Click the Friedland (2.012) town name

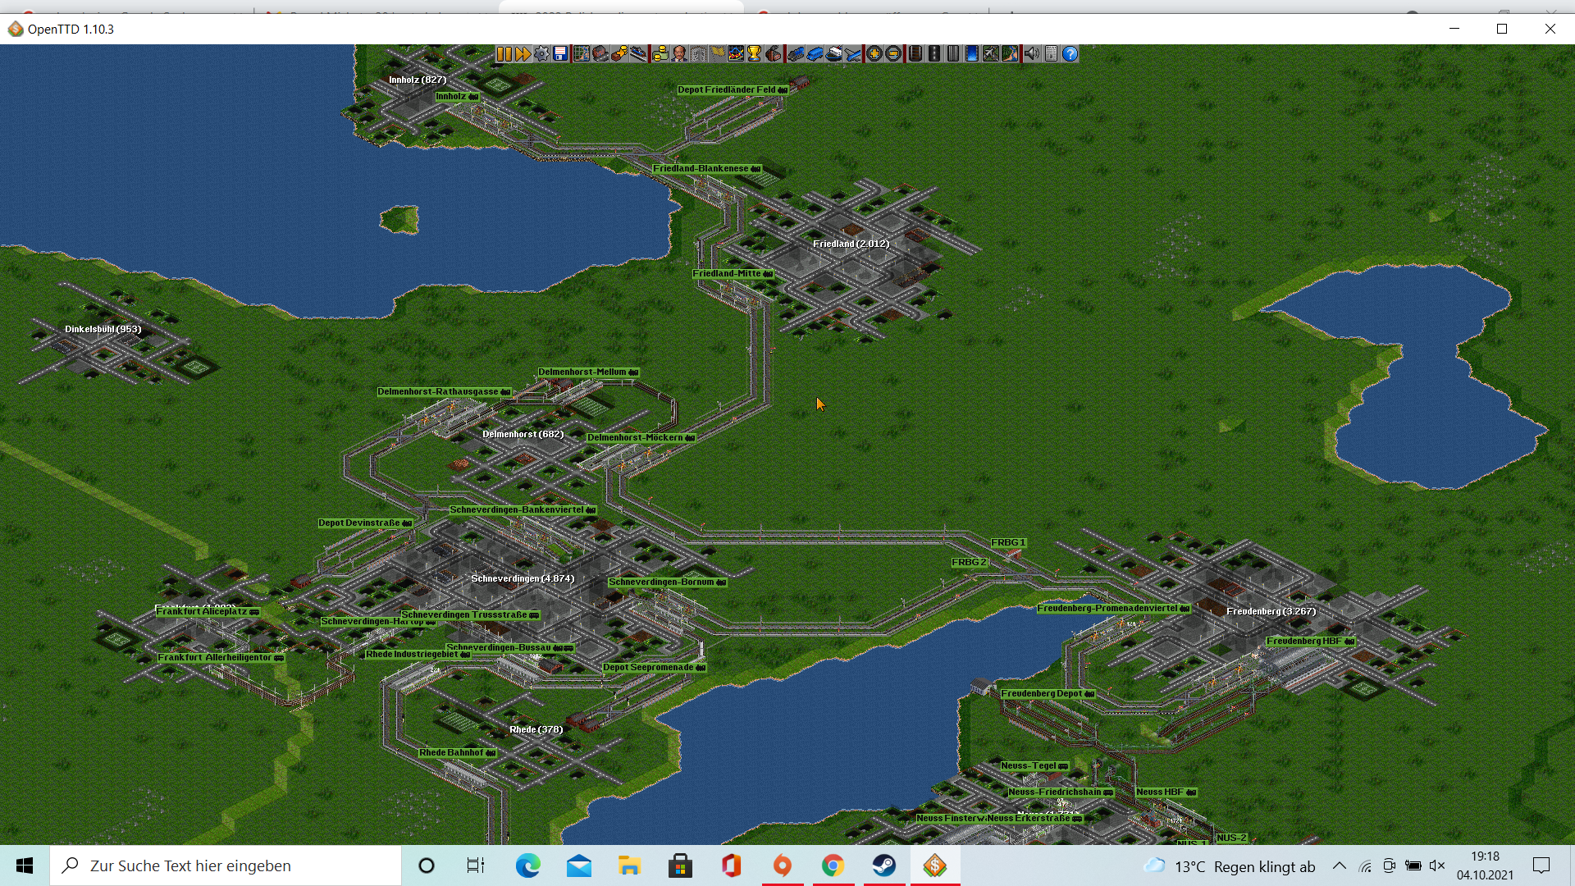coord(851,244)
